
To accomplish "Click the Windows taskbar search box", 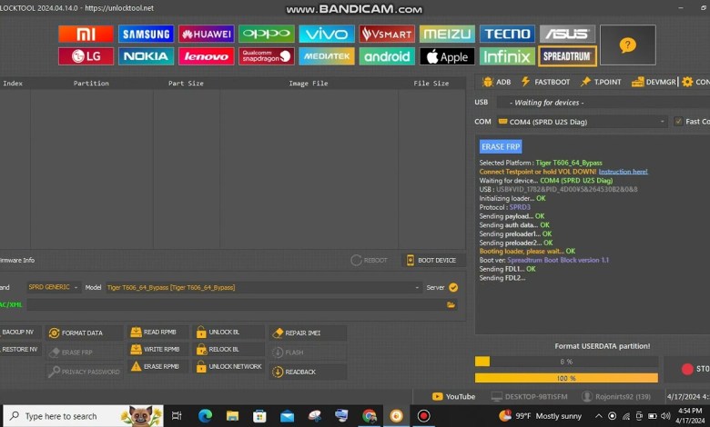I will point(84,416).
